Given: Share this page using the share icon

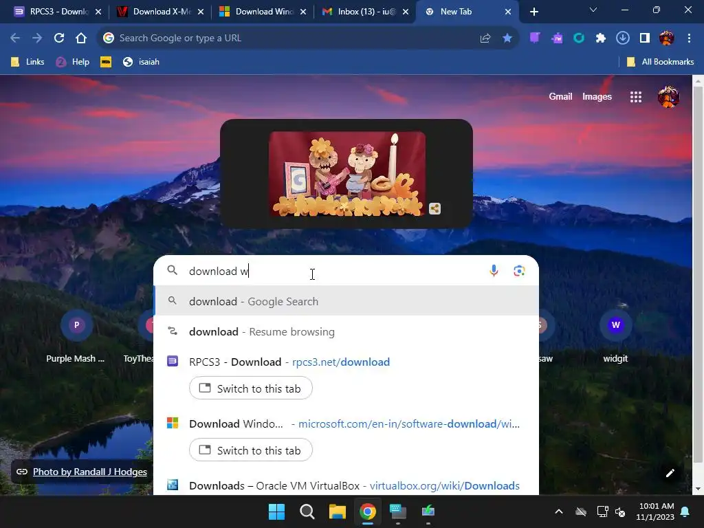Looking at the screenshot, I should (x=485, y=38).
